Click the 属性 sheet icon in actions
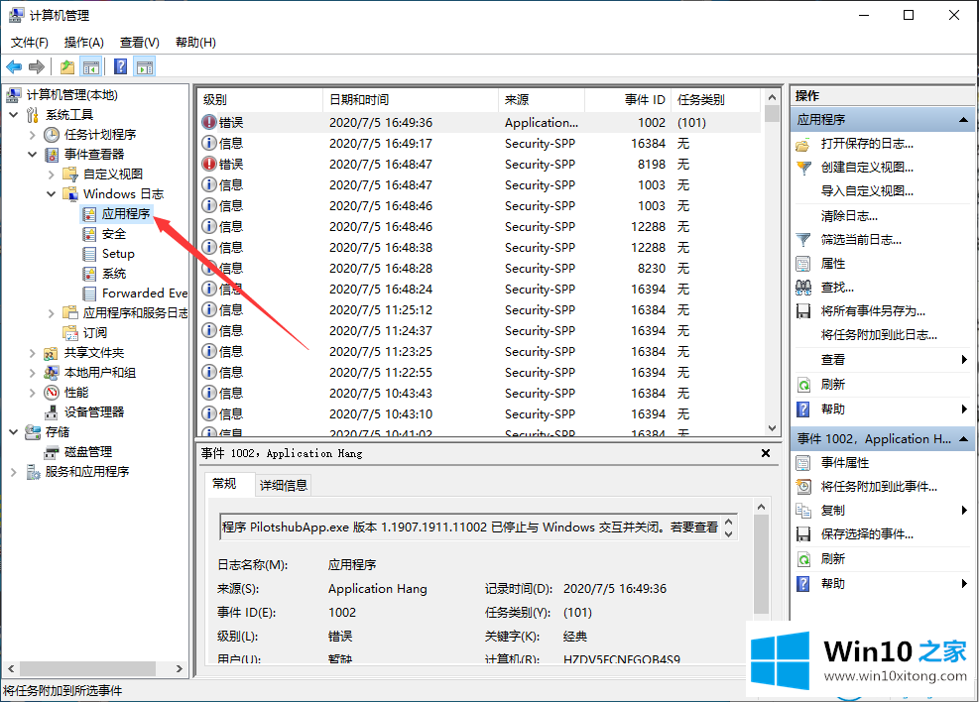Screen dimensions: 979x702 pyautogui.click(x=803, y=264)
